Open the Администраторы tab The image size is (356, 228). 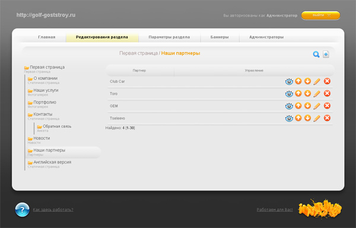pyautogui.click(x=266, y=37)
